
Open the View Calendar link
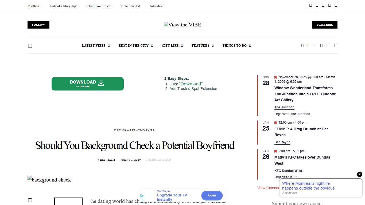coord(269,188)
